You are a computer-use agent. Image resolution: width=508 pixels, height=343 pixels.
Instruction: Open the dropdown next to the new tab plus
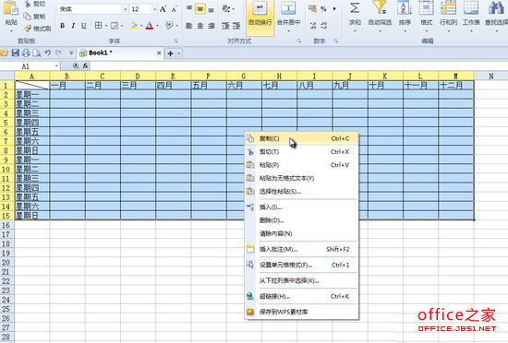coord(179,53)
